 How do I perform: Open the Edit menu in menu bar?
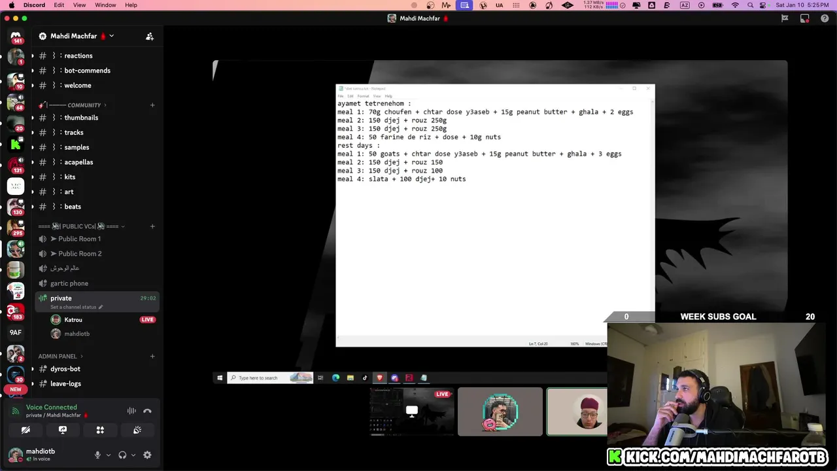pyautogui.click(x=59, y=5)
